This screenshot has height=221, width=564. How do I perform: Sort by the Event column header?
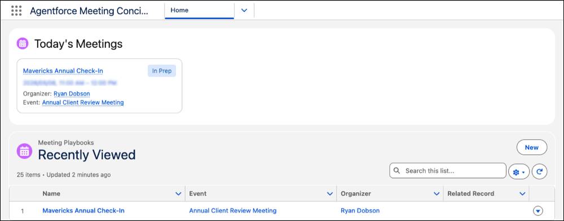(x=198, y=194)
